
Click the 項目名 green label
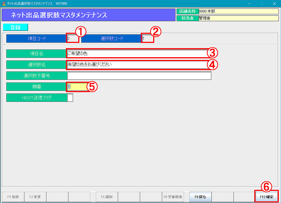point(37,54)
